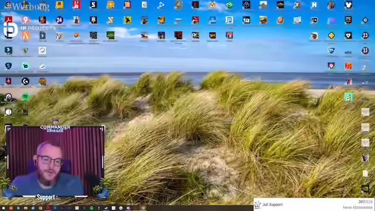Click the Windows Start button
The image size is (375, 211).
click(4, 208)
